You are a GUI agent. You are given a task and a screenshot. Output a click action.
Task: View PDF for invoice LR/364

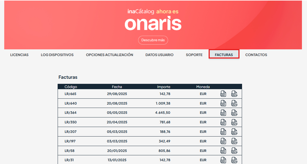click(x=223, y=113)
